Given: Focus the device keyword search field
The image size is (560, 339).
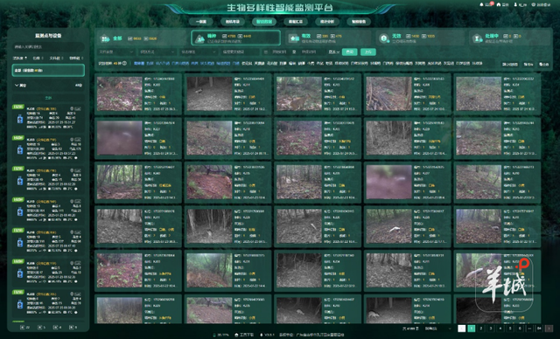Looking at the screenshot, I should pos(48,47).
